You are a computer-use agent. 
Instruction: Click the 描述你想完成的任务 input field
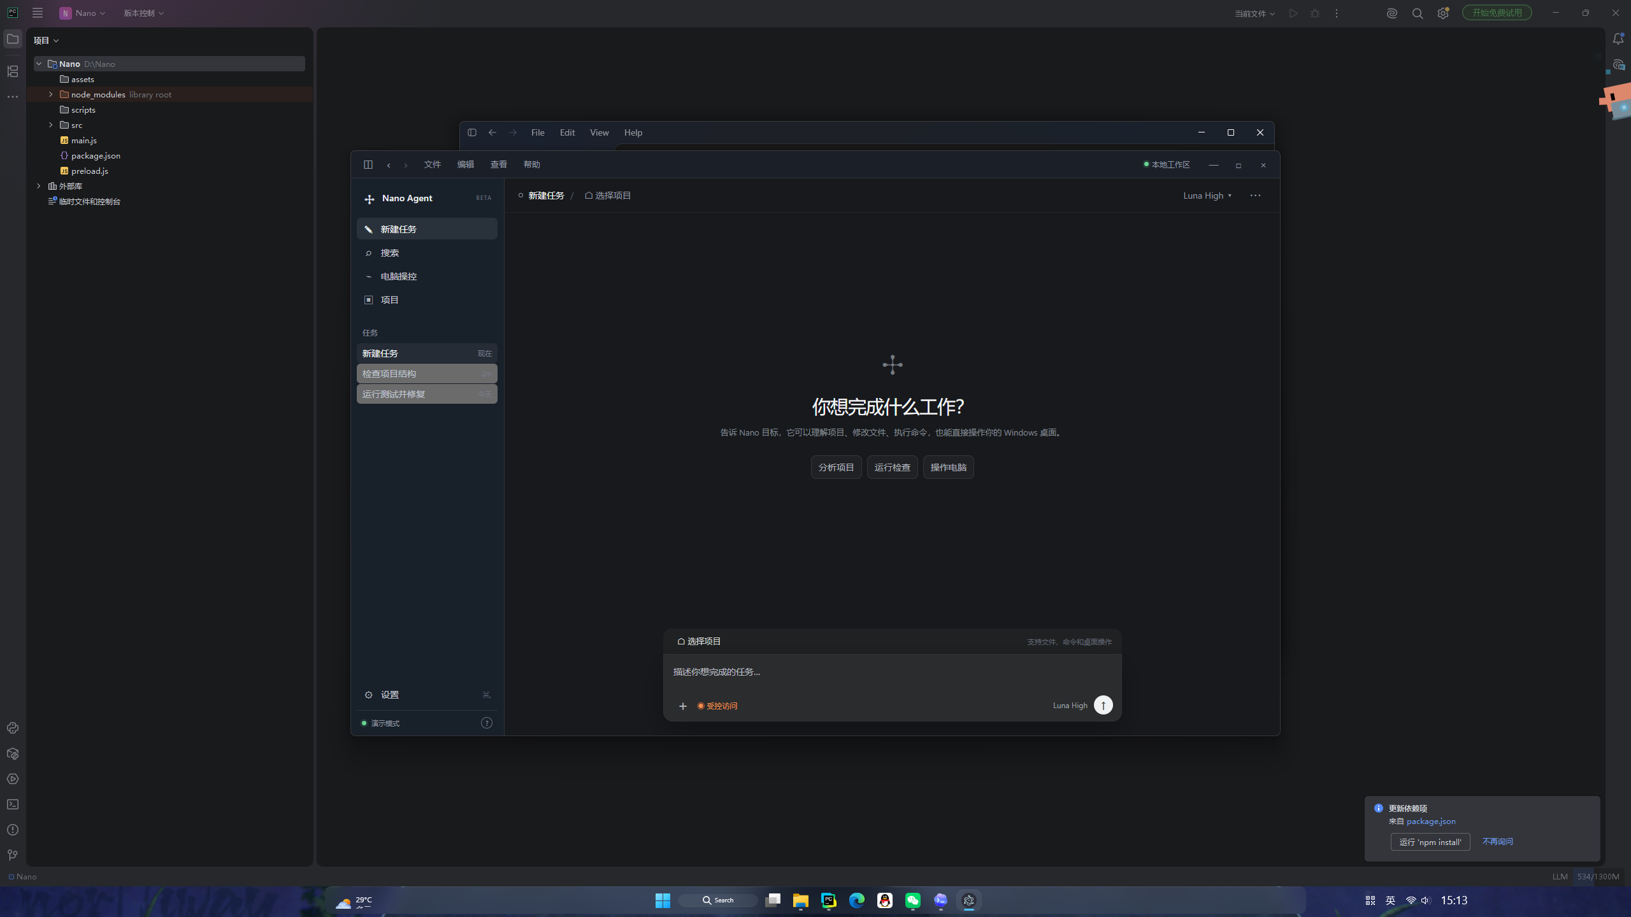point(892,672)
